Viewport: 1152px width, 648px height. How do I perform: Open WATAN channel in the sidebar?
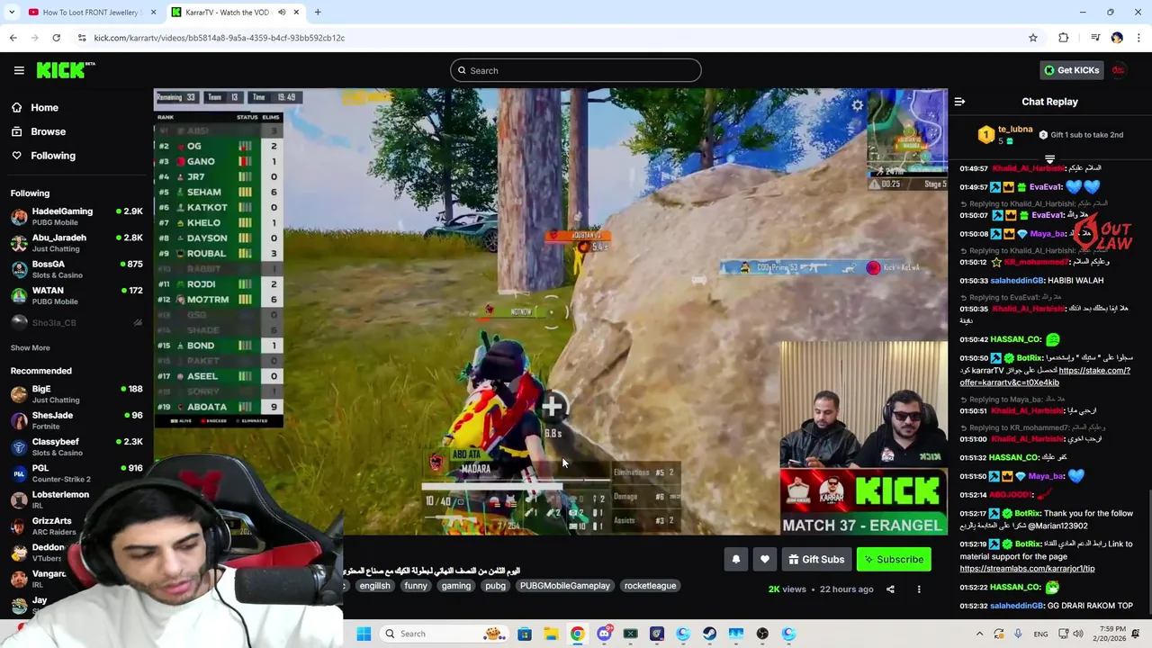pyautogui.click(x=76, y=295)
